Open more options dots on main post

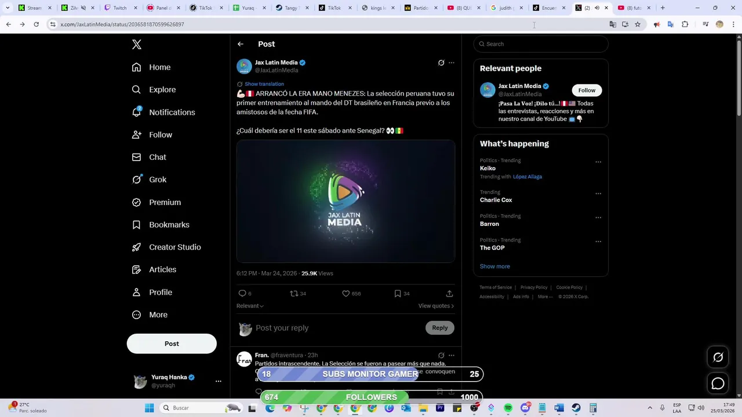pyautogui.click(x=452, y=63)
